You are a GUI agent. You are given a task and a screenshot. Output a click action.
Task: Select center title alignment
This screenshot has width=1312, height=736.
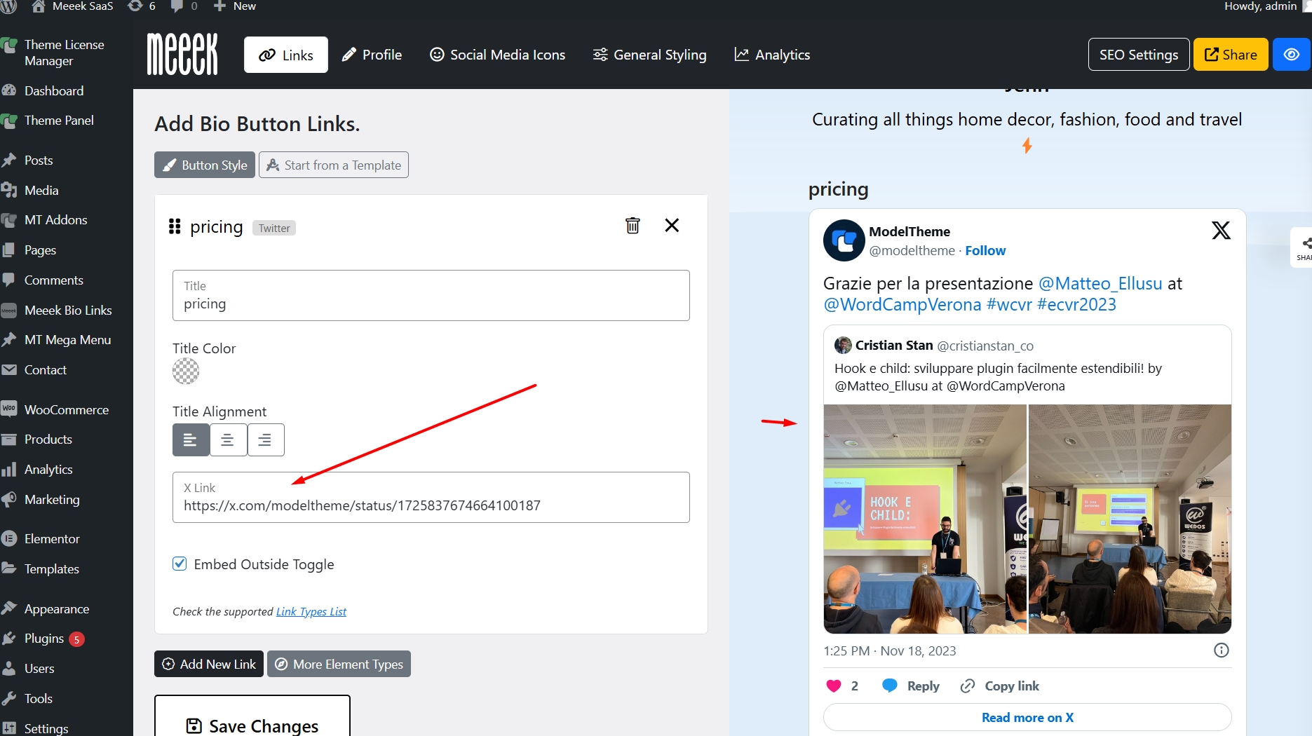pyautogui.click(x=228, y=440)
